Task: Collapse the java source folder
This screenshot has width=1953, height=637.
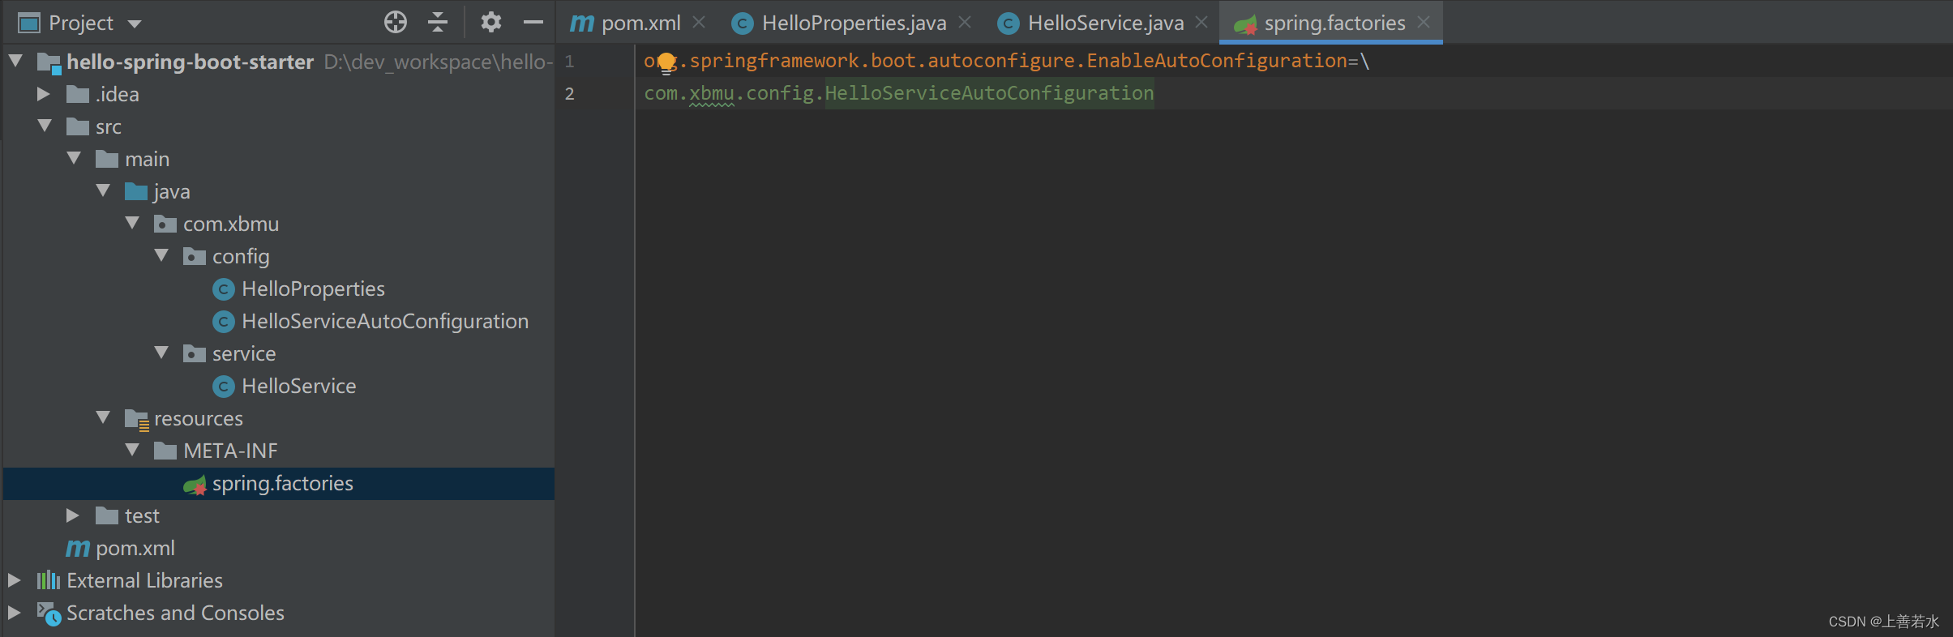Action: coord(103,190)
